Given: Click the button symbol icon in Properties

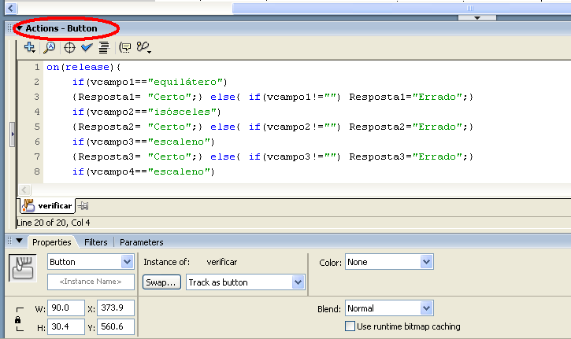Looking at the screenshot, I should click(x=23, y=267).
